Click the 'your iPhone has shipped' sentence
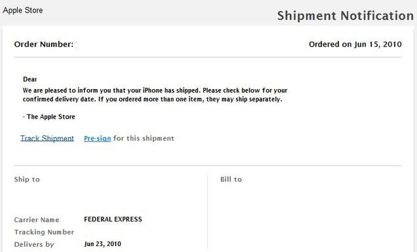 coord(155,90)
